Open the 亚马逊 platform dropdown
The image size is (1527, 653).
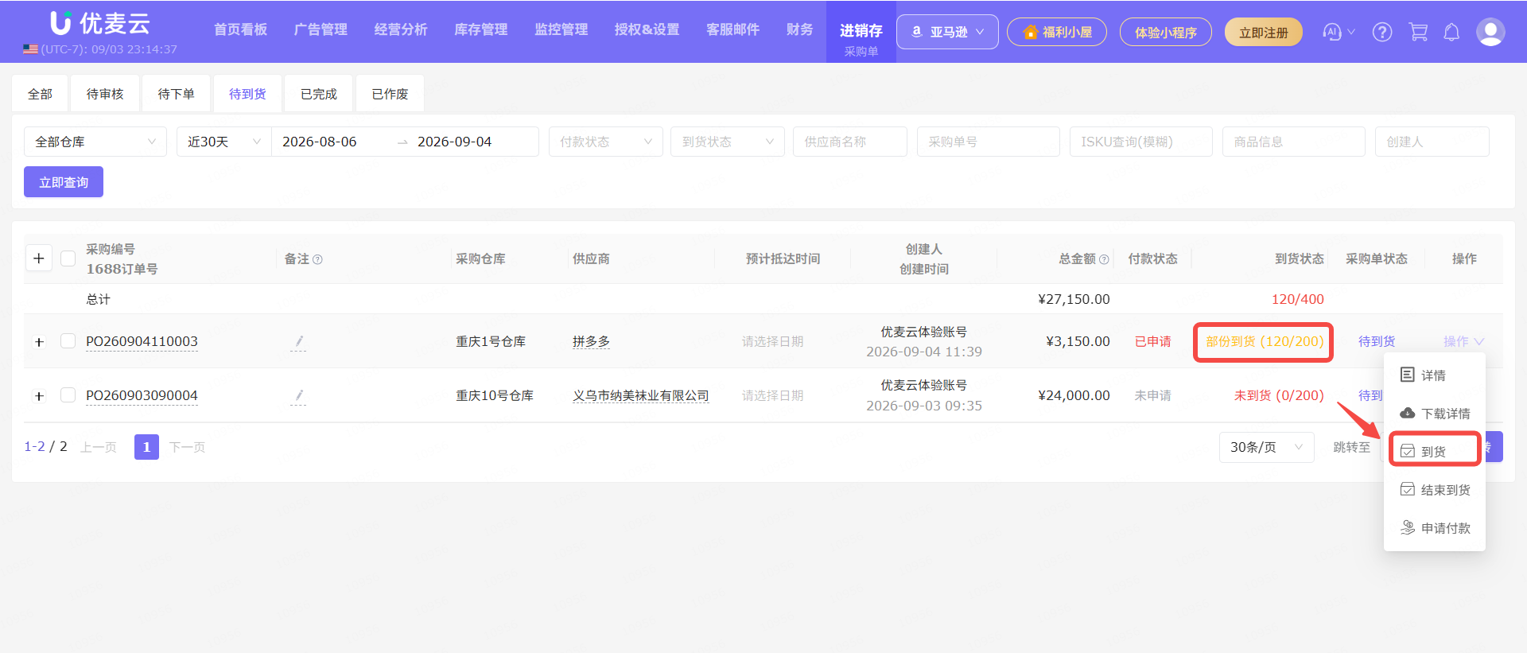pos(947,32)
